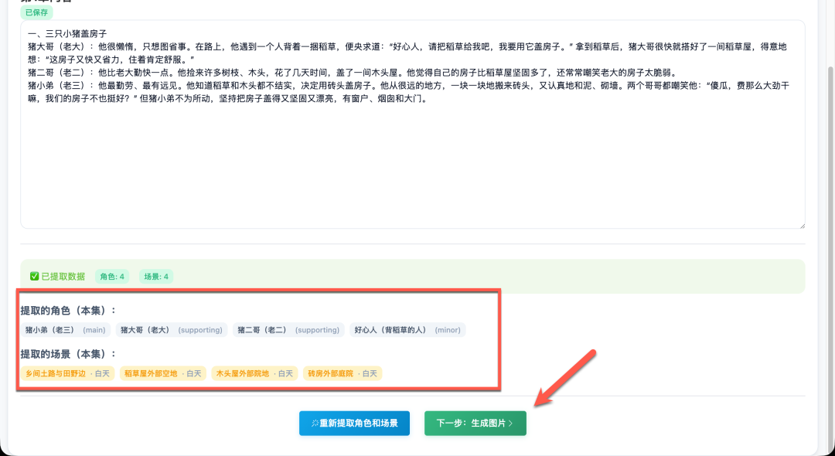Select character chip 好心人（背稻草的人）
This screenshot has width=835, height=456.
point(393,330)
